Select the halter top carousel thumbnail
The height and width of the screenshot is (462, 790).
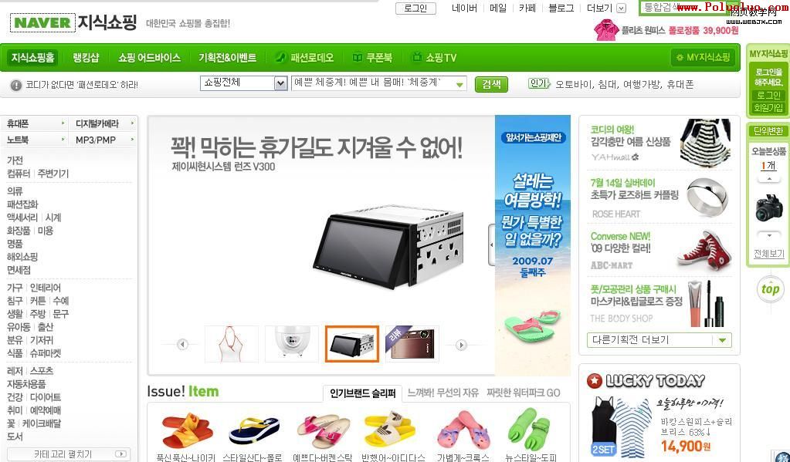231,344
